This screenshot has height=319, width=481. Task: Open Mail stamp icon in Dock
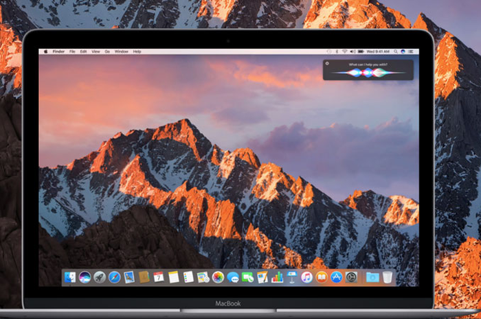tap(129, 277)
